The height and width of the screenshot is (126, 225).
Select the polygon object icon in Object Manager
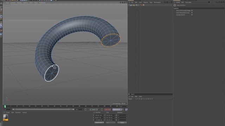(131, 5)
